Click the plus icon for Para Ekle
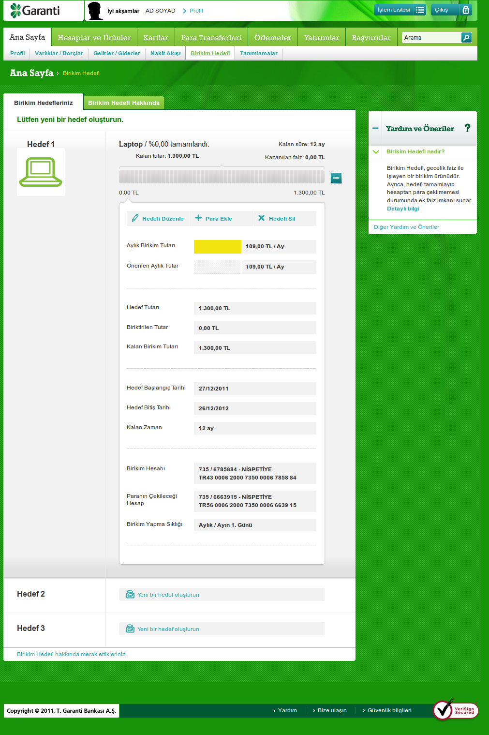 point(198,218)
